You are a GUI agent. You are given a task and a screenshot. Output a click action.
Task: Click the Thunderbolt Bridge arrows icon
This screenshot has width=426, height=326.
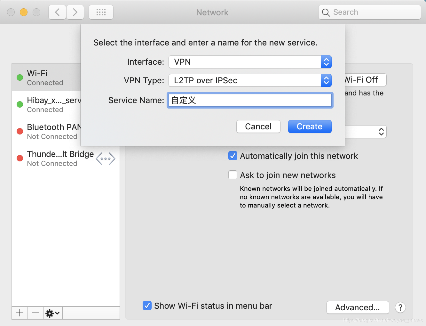click(106, 159)
